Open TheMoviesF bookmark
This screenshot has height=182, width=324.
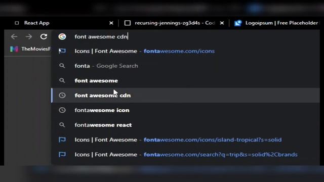click(30, 49)
